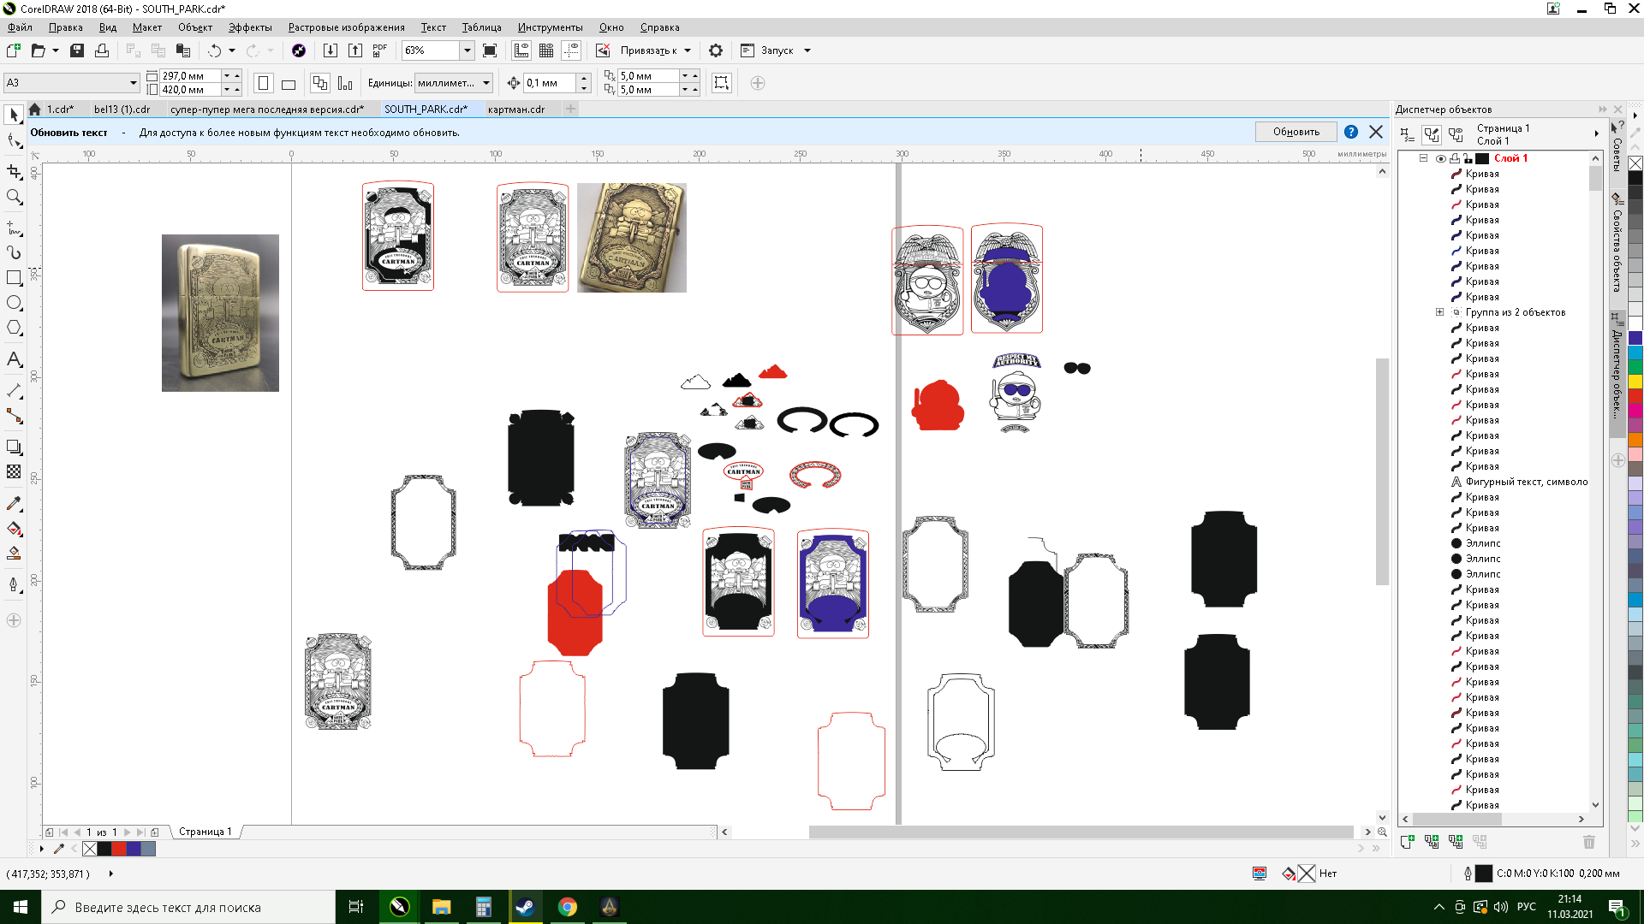
Task: Select the Rectangle tool
Action: click(x=14, y=278)
